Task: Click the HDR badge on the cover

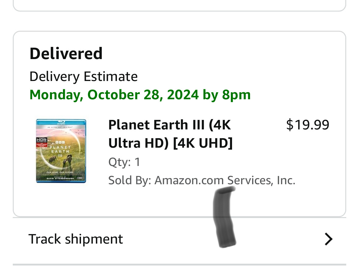Action: tap(41, 140)
